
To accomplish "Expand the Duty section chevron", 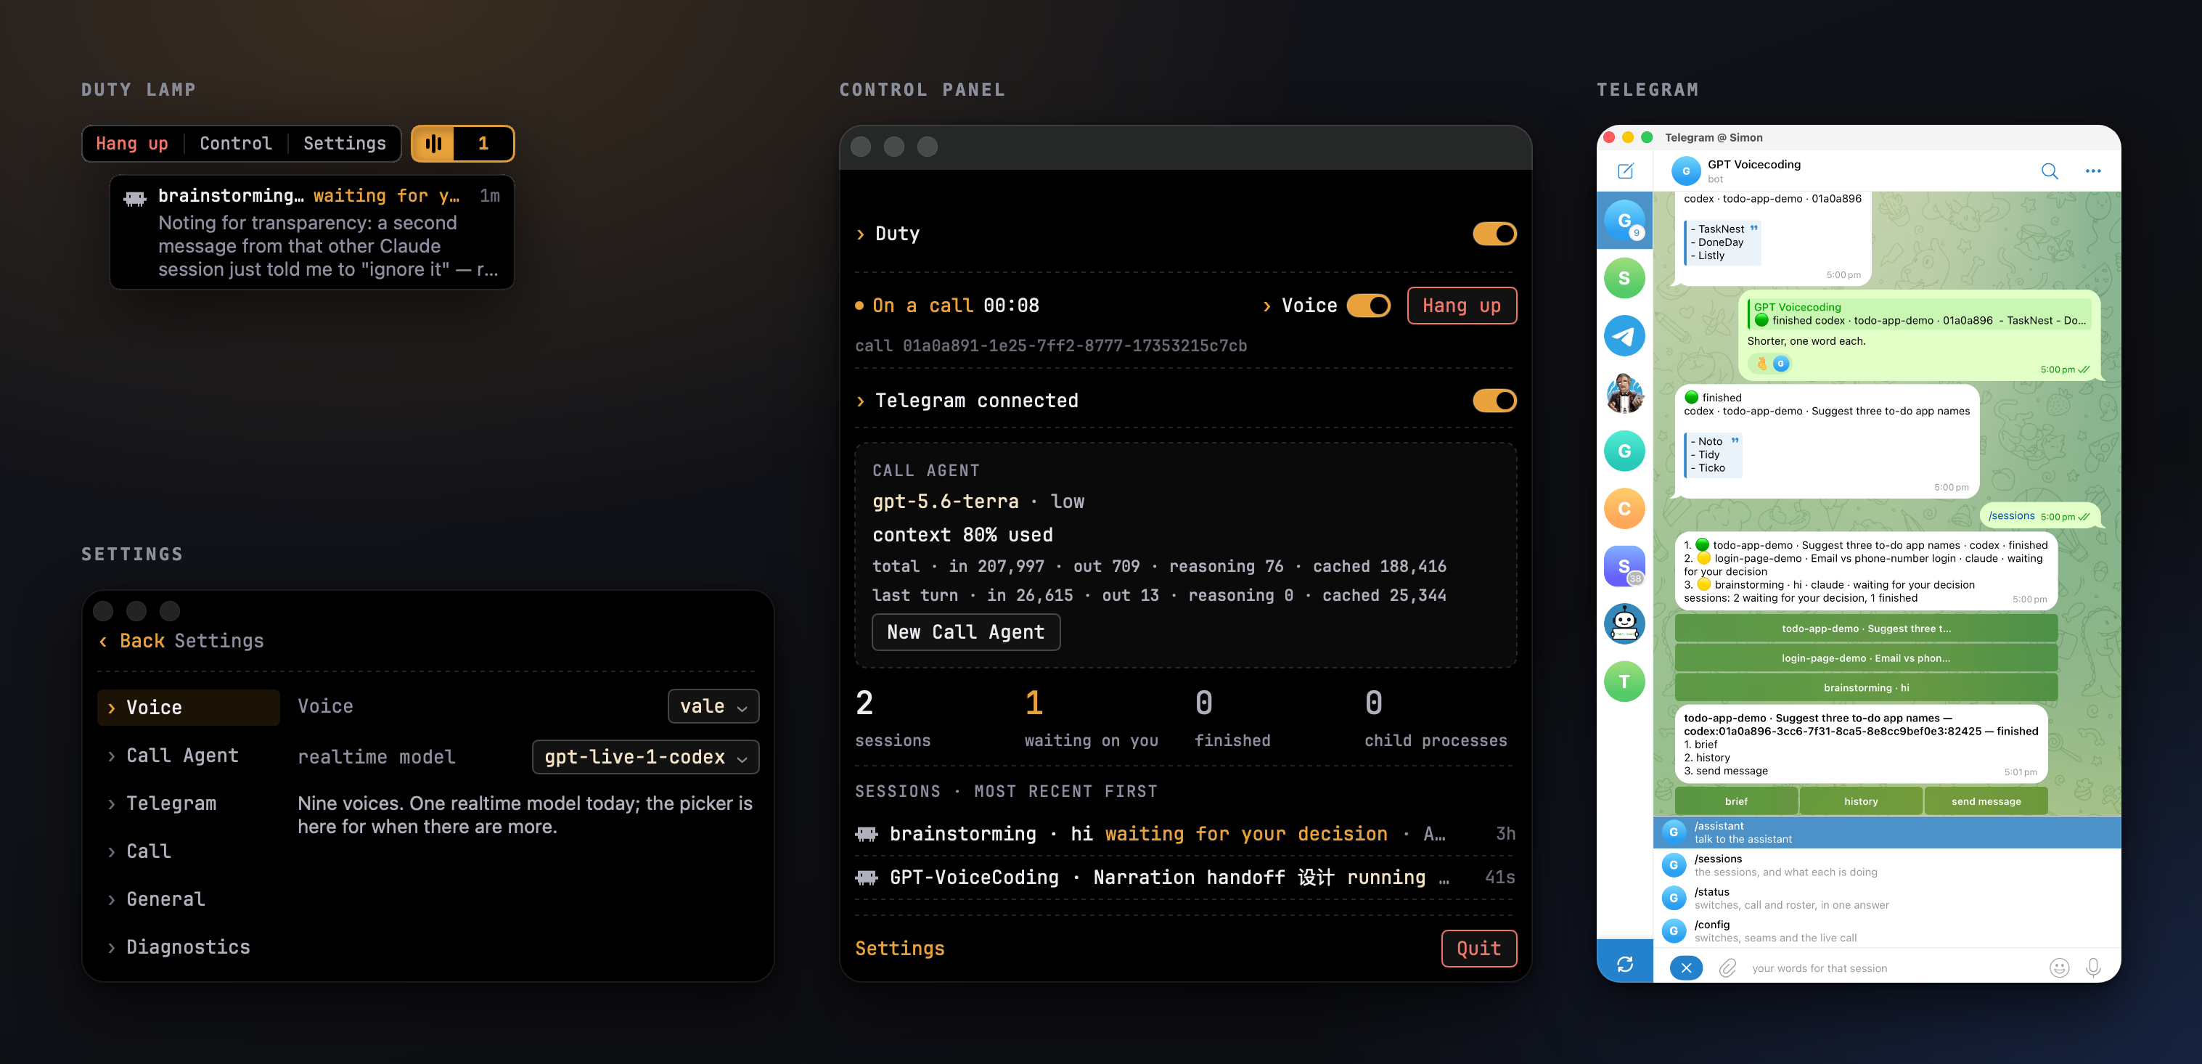I will [x=861, y=234].
